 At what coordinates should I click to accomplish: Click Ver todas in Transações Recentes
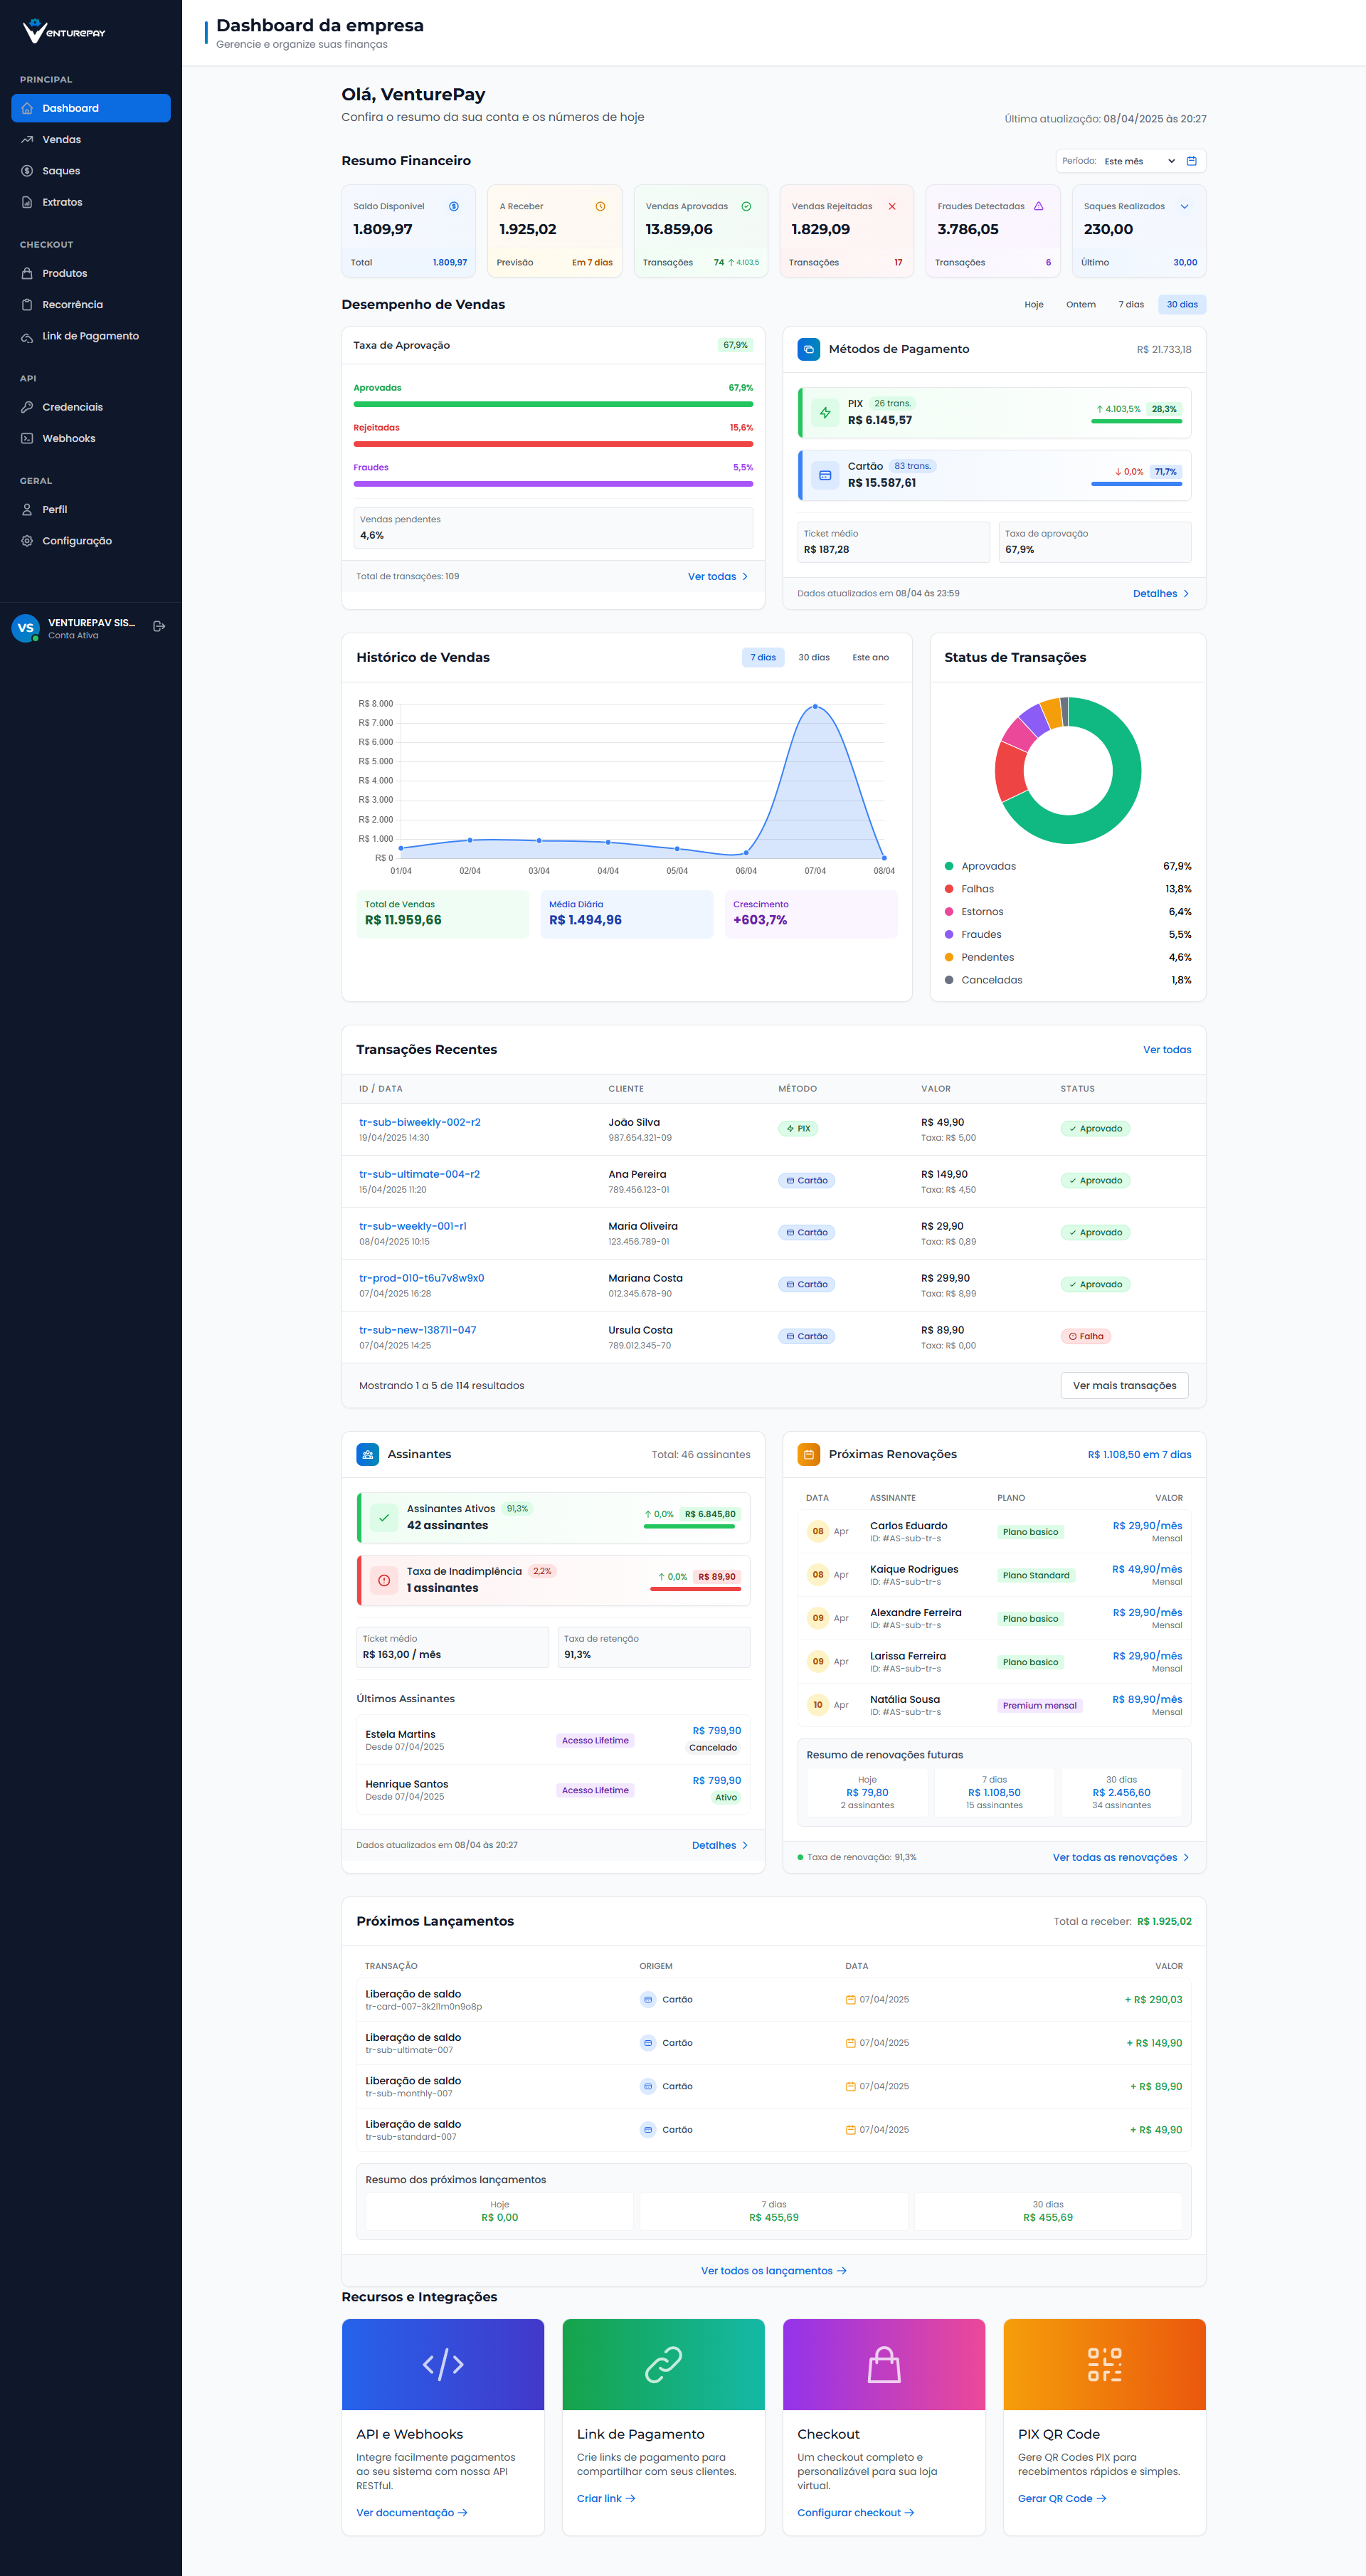(x=1167, y=1050)
